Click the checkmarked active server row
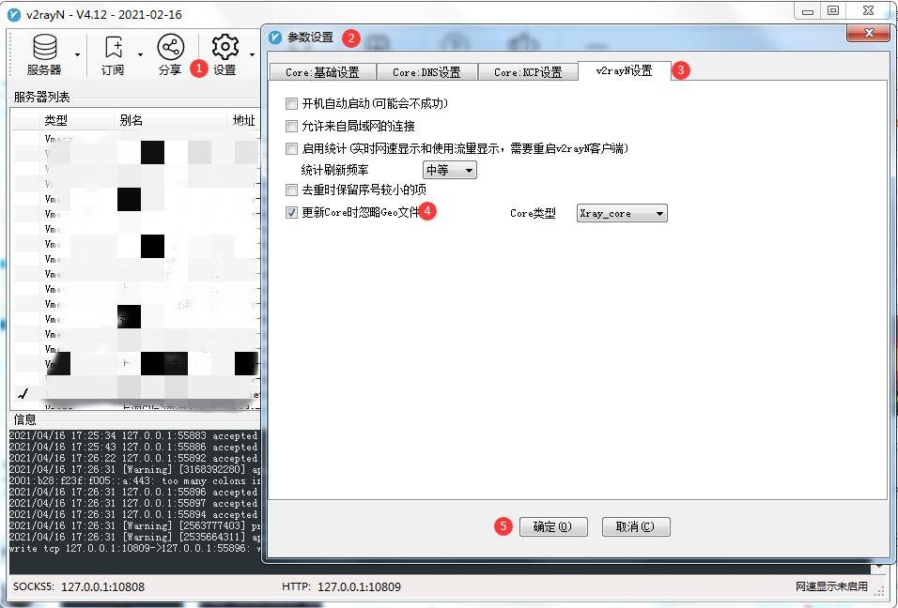The height and width of the screenshot is (608, 898). tap(135, 393)
